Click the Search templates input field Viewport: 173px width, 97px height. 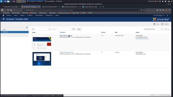pos(62,29)
